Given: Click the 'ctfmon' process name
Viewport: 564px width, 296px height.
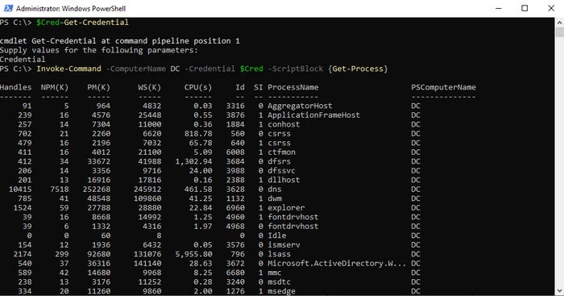Looking at the screenshot, I should click(282, 152).
